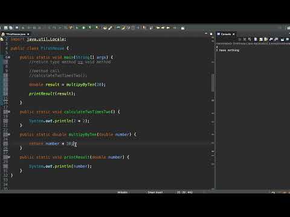The height and width of the screenshot is (217, 290).
Task: Click the External Tools run icon
Action: coord(97,28)
